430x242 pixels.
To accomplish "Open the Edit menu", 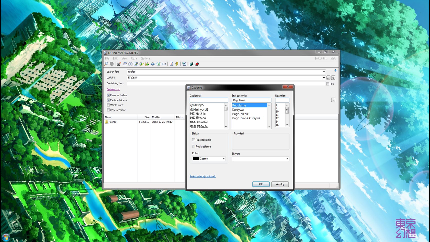I will 115,58.
